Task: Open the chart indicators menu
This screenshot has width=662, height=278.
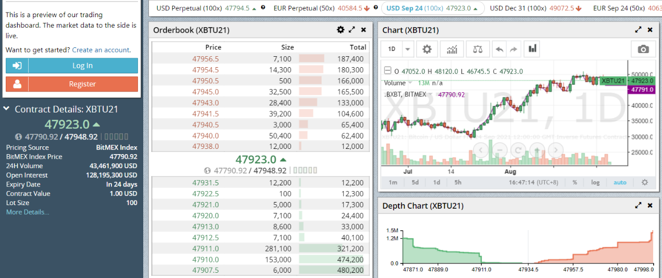Action: (452, 49)
